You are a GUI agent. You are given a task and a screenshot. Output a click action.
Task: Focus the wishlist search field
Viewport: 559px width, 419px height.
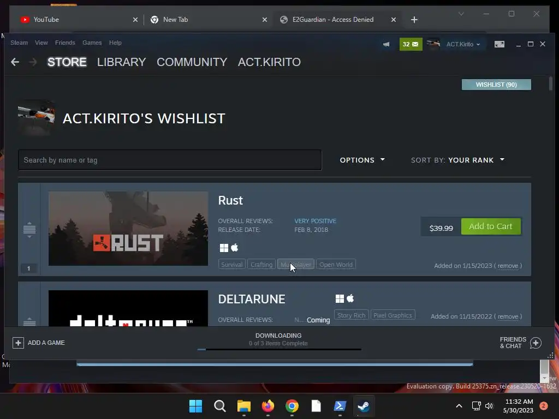(x=170, y=160)
